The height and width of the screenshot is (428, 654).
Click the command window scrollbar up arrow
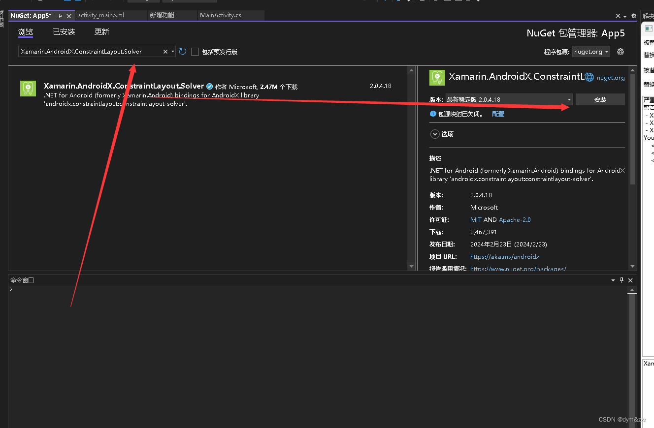[x=632, y=290]
